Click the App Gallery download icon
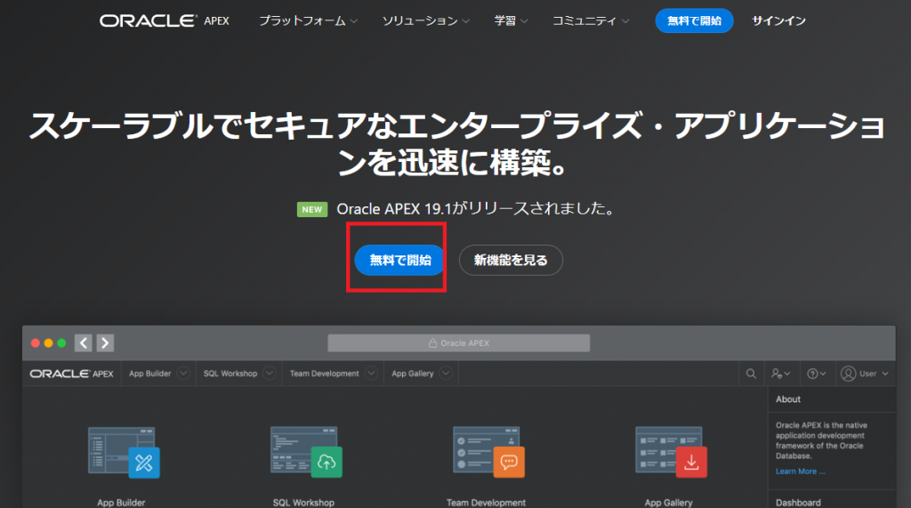The image size is (911, 508). coord(691,462)
